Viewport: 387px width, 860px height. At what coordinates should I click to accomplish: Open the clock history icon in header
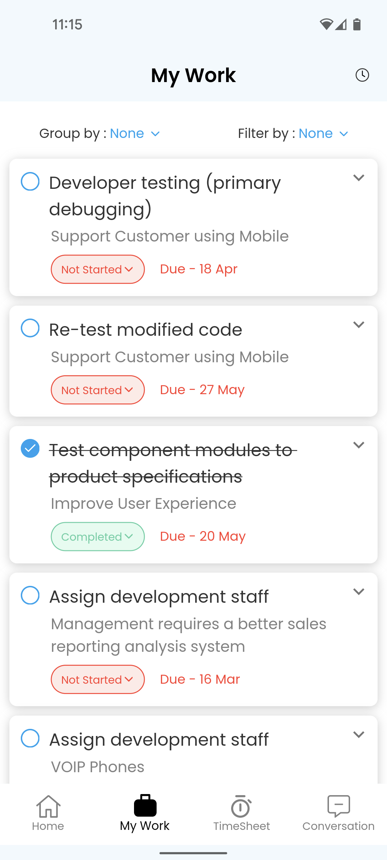(x=362, y=75)
